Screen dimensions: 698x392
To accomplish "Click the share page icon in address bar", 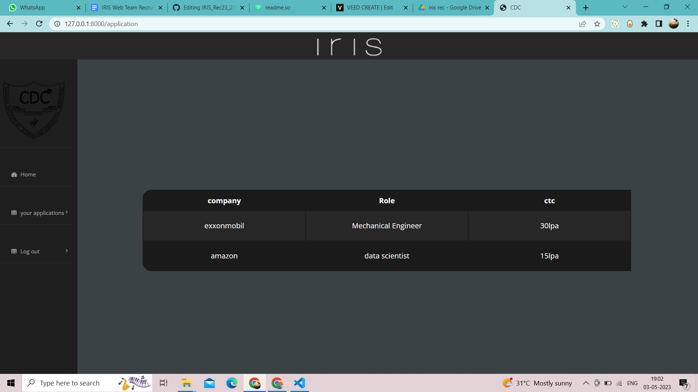I will click(582, 24).
